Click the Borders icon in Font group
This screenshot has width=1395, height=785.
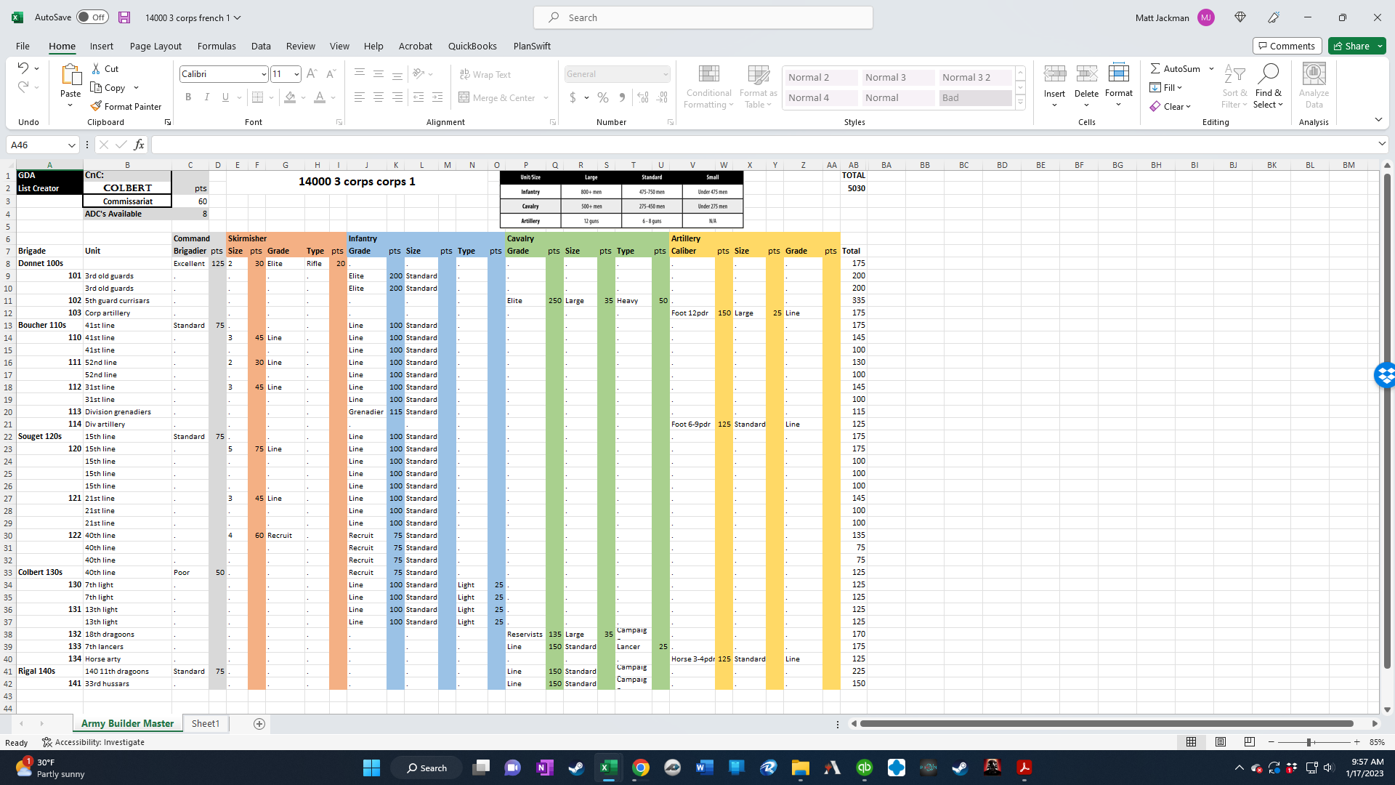pos(257,97)
